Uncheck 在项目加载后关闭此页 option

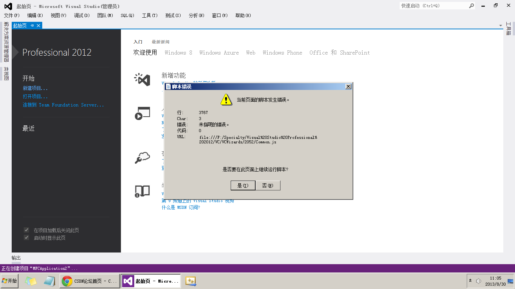pyautogui.click(x=26, y=230)
